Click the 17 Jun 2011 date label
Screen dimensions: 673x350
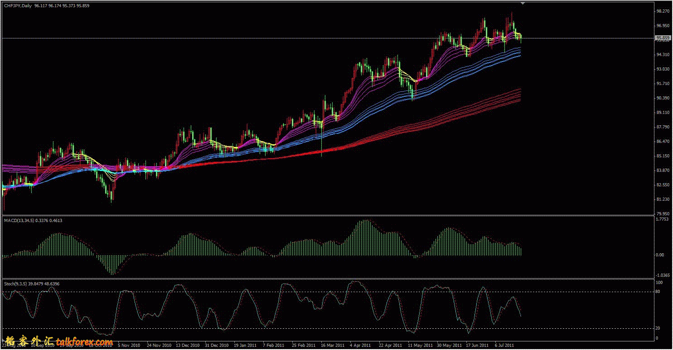coord(477,345)
